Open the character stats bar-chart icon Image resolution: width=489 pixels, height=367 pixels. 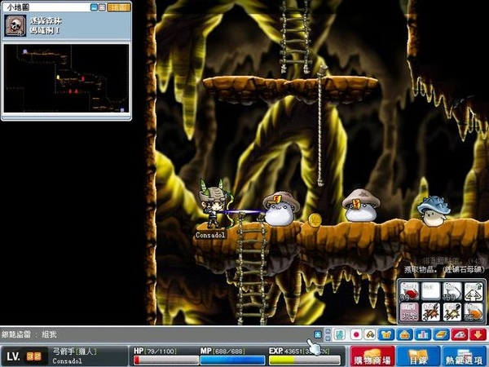[x=423, y=335]
